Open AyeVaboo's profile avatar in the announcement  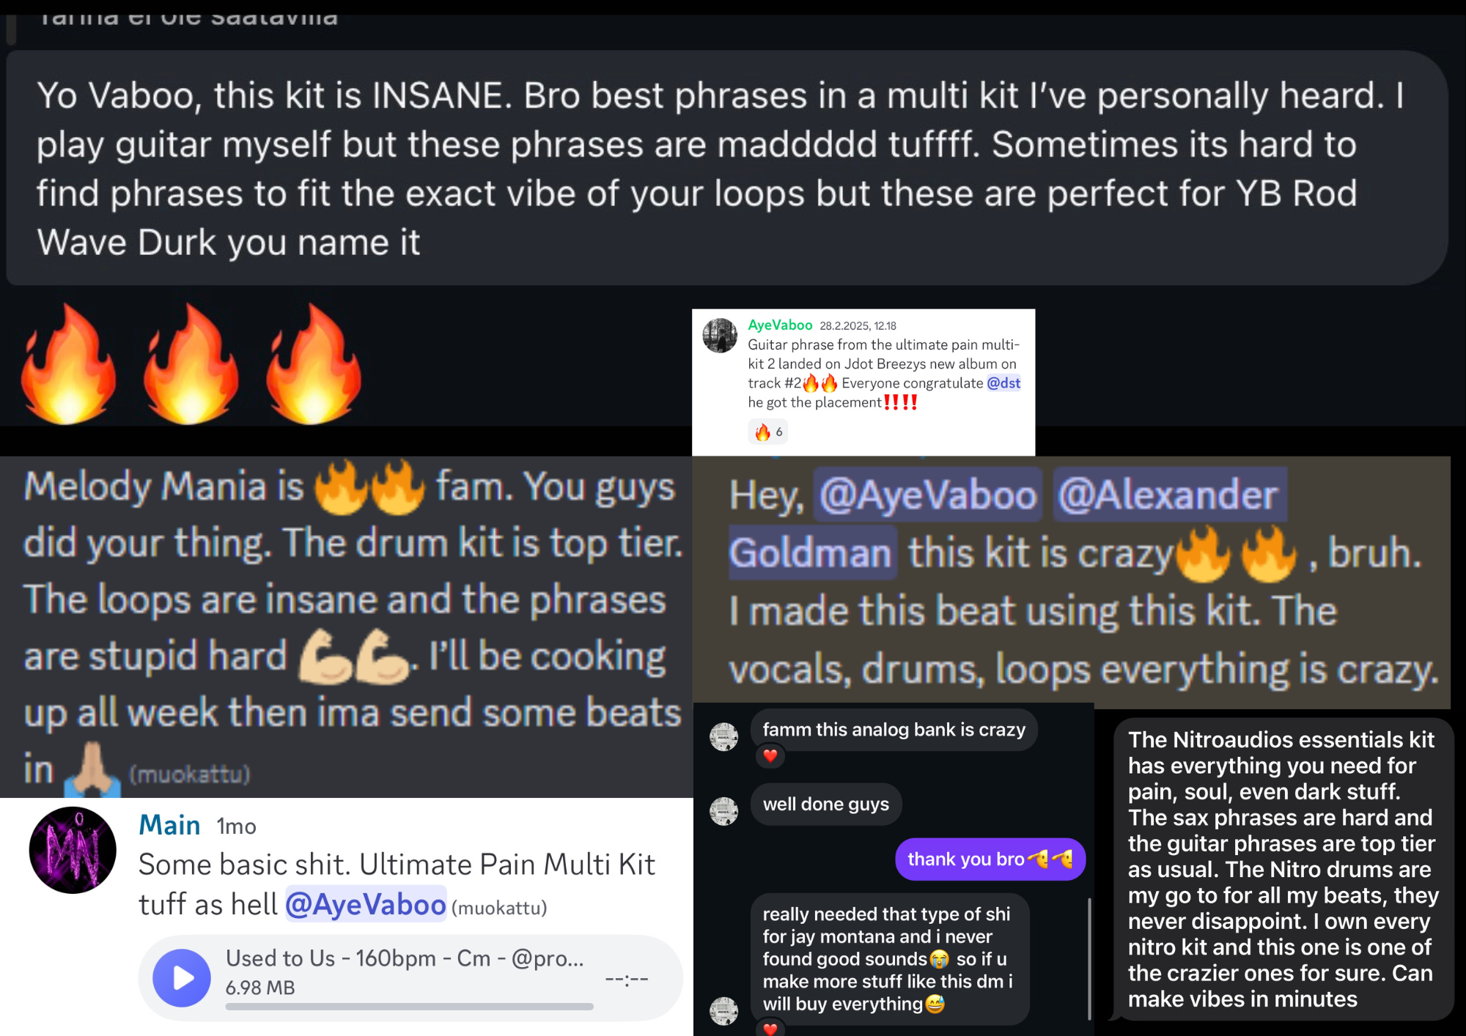click(720, 336)
